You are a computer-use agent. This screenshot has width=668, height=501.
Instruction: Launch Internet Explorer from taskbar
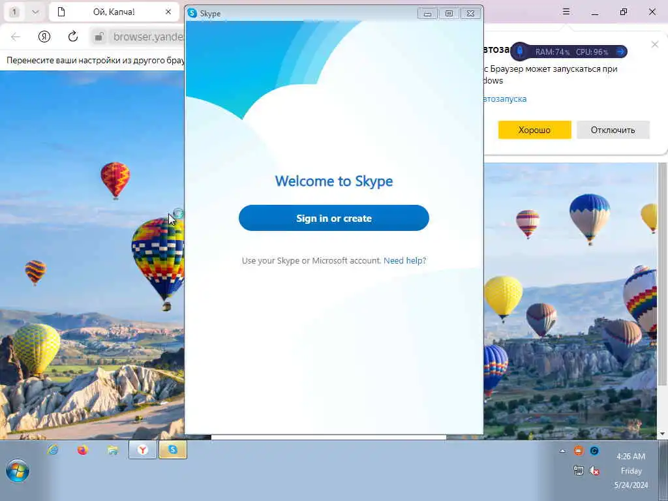coord(53,449)
